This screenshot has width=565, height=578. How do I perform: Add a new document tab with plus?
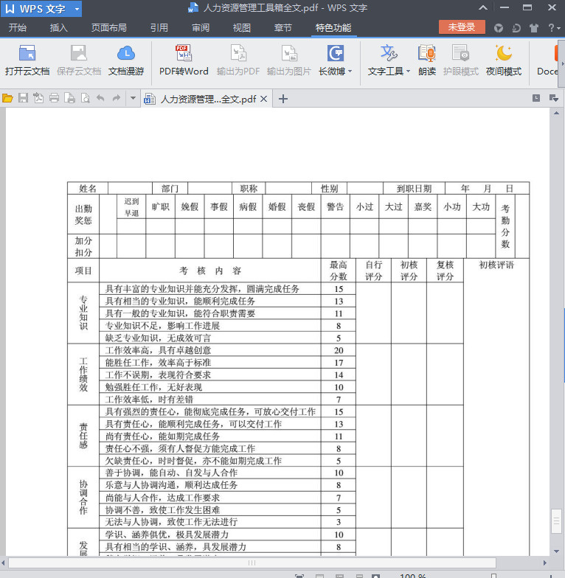pos(283,99)
